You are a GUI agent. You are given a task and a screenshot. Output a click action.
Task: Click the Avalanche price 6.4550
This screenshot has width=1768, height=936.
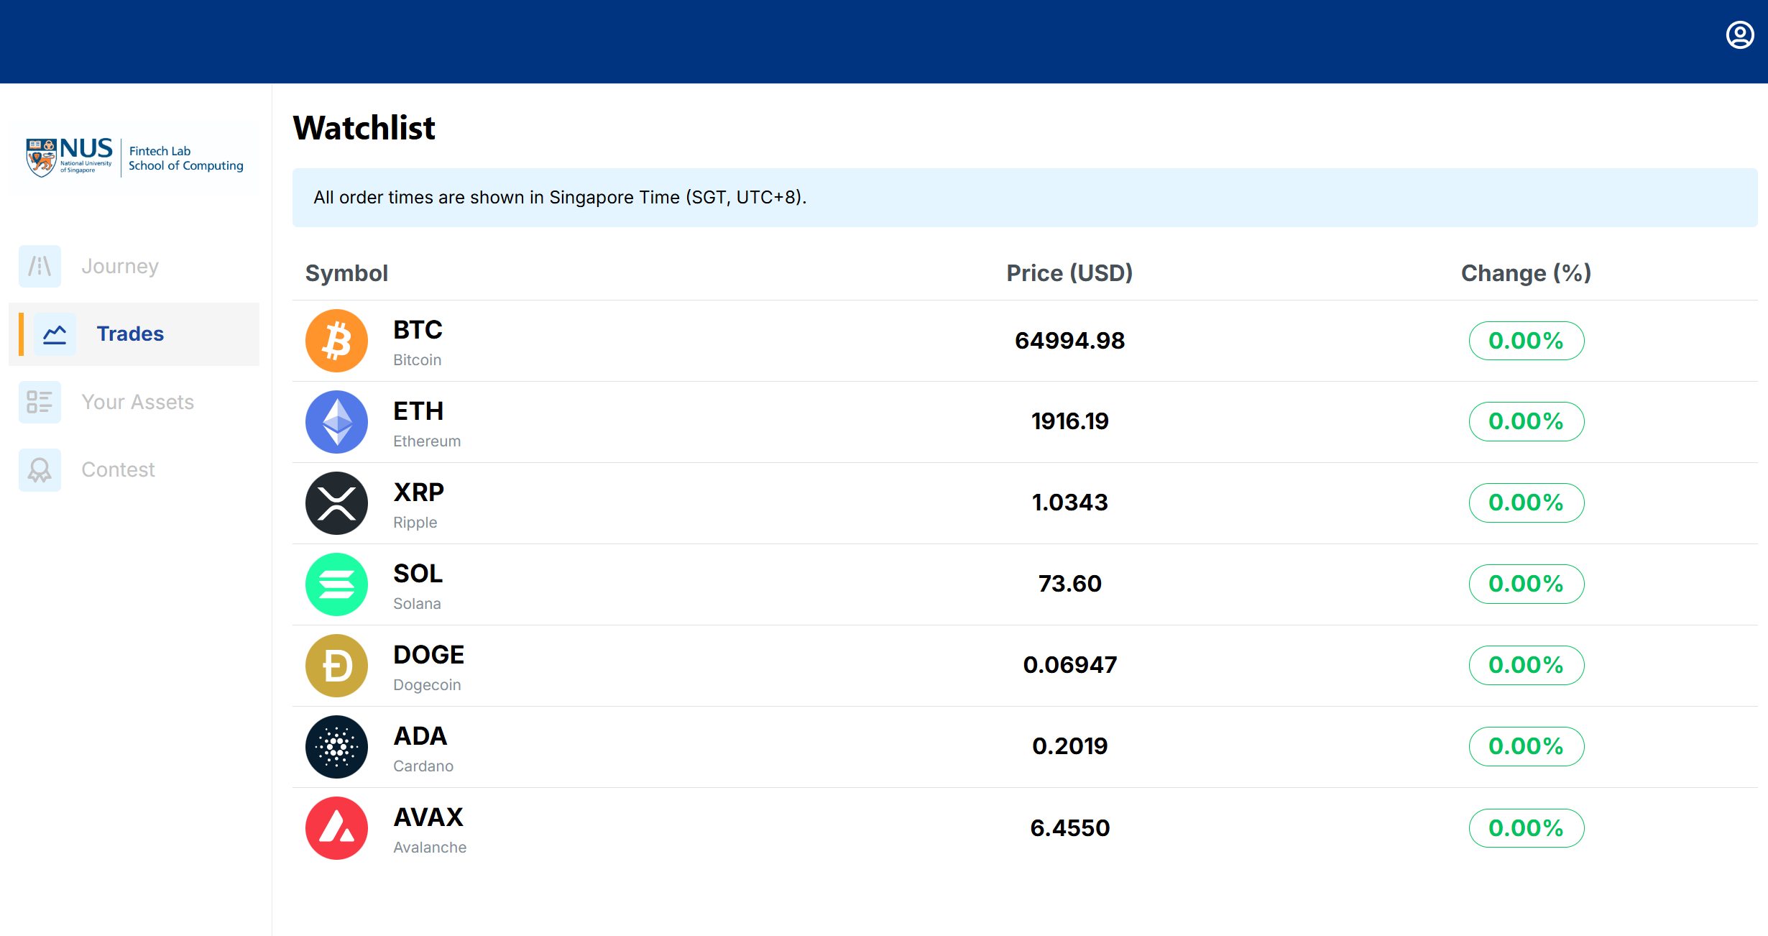pos(1070,828)
